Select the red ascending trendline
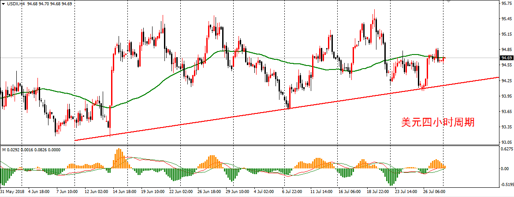 [220, 119]
